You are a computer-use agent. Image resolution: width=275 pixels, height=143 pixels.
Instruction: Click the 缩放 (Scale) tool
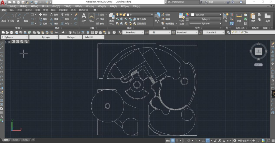coord(54,23)
